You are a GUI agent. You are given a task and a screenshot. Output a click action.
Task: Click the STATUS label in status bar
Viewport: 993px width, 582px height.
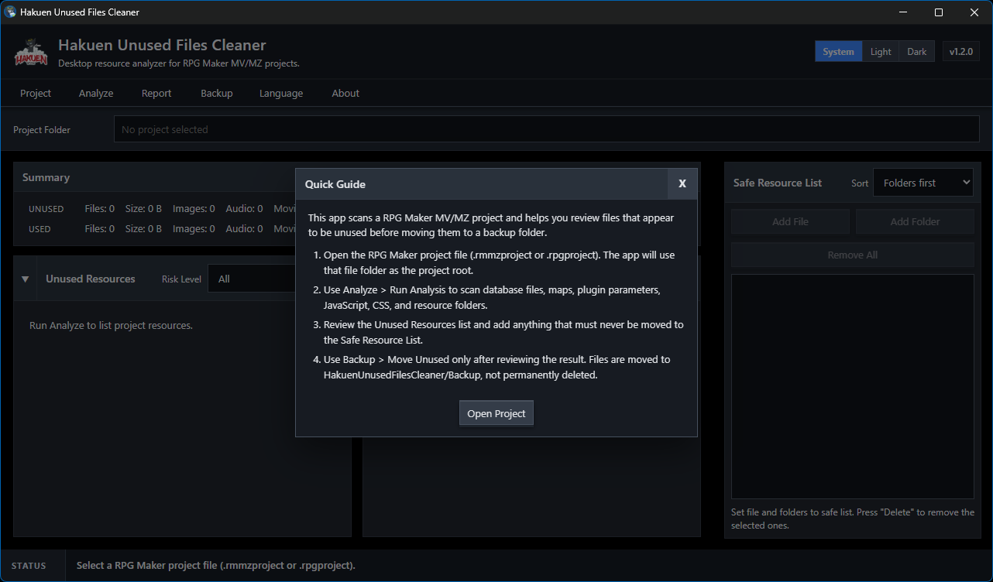pyautogui.click(x=29, y=566)
